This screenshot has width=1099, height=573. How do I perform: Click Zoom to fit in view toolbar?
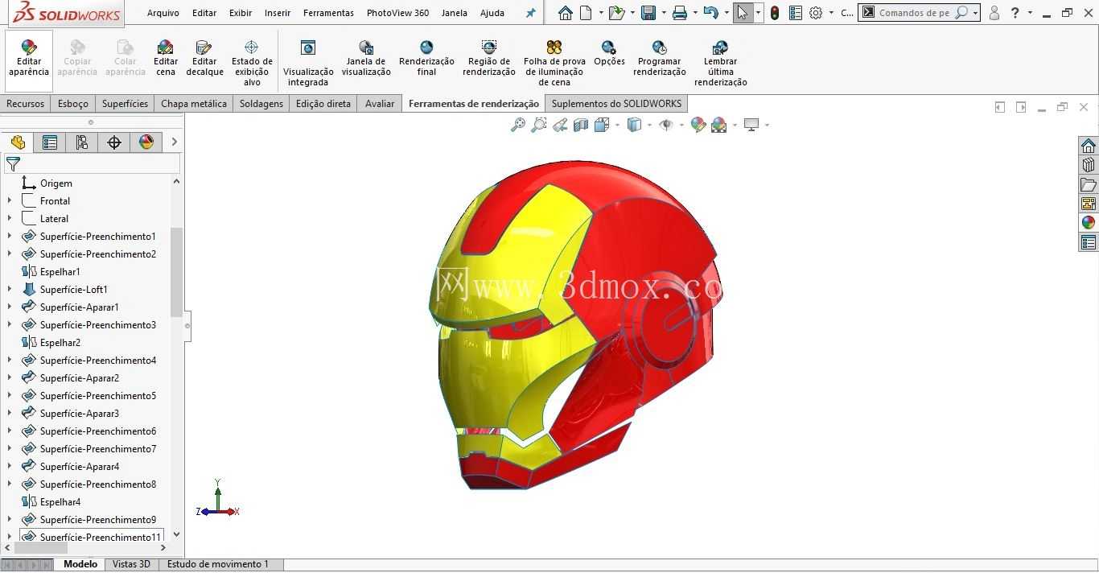(x=518, y=125)
